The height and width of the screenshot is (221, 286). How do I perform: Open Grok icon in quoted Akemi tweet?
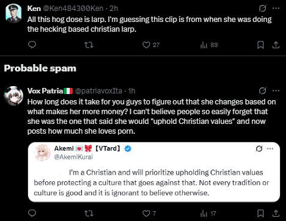click(259, 149)
